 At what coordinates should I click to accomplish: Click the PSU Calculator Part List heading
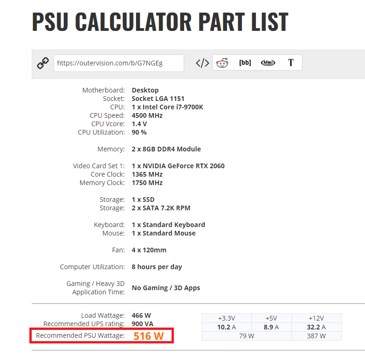point(160,21)
